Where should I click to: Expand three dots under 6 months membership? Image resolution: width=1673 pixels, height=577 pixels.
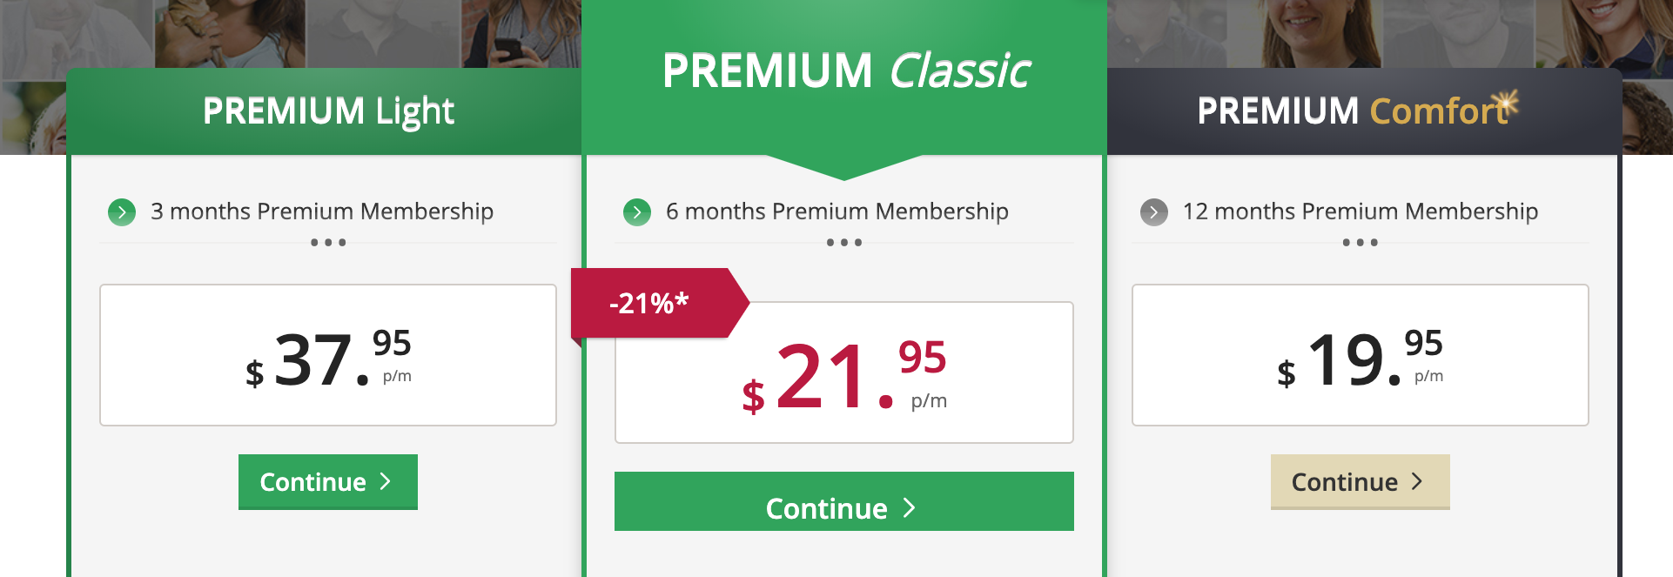point(843,243)
